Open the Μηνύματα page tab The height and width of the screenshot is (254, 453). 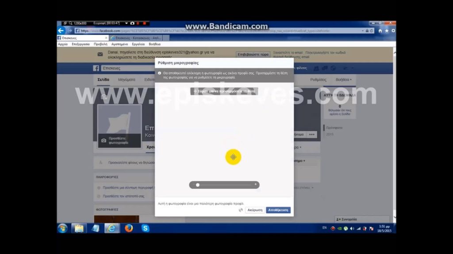click(127, 80)
